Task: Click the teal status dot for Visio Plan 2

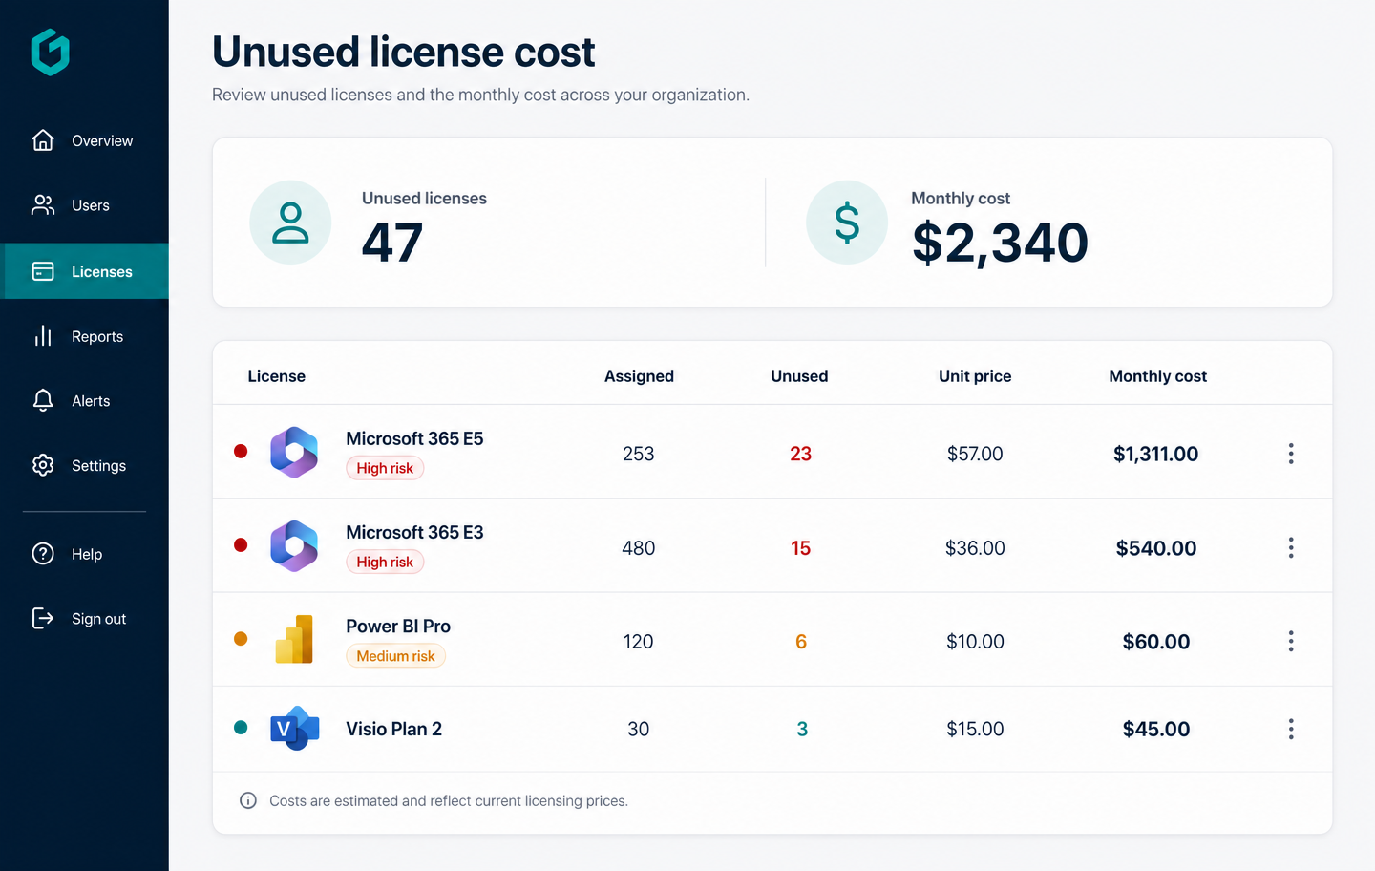Action: click(x=241, y=727)
